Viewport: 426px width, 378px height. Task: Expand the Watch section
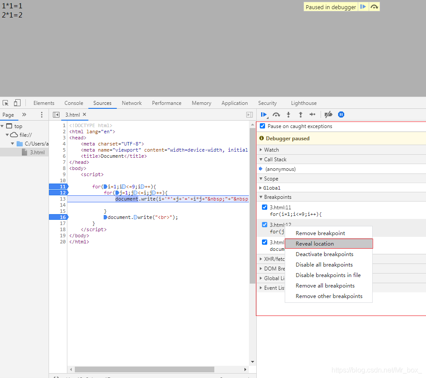pos(261,150)
